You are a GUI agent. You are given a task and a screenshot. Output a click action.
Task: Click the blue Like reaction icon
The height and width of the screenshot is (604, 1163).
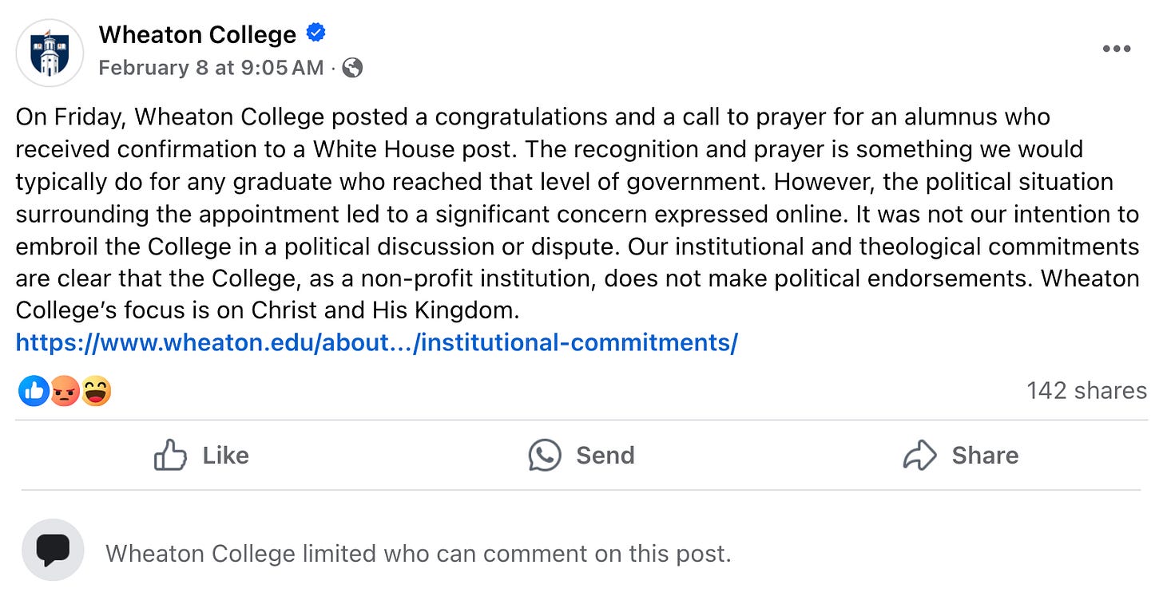click(x=34, y=390)
